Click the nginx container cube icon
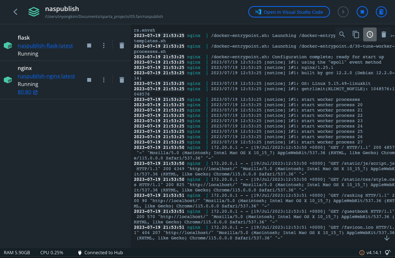The height and width of the screenshot is (258, 395). tap(8, 80)
